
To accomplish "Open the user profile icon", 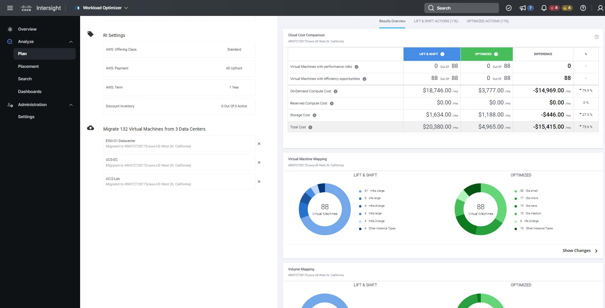I will pyautogui.click(x=600, y=8).
